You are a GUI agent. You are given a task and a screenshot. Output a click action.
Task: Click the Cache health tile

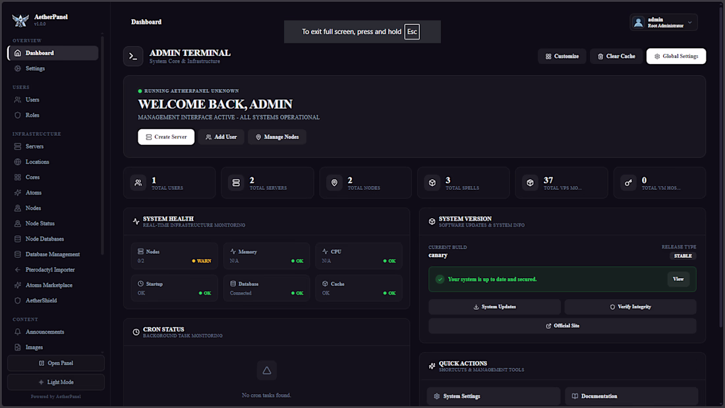(x=359, y=288)
